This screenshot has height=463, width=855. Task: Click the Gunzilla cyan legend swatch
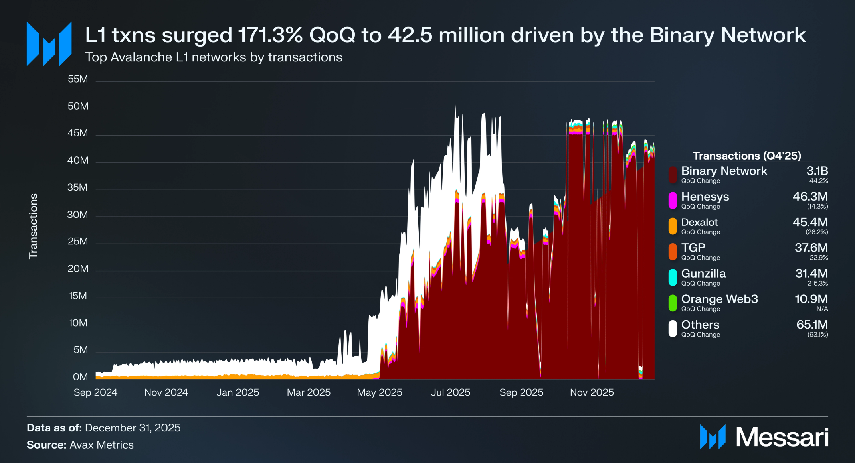pos(673,277)
